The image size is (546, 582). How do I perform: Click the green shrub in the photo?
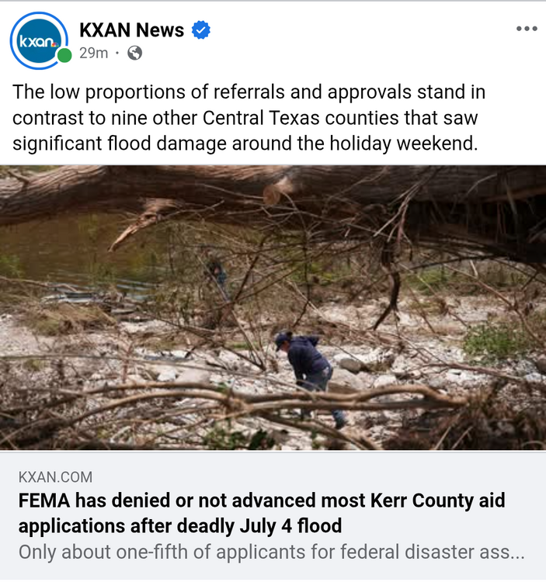coord(496,341)
